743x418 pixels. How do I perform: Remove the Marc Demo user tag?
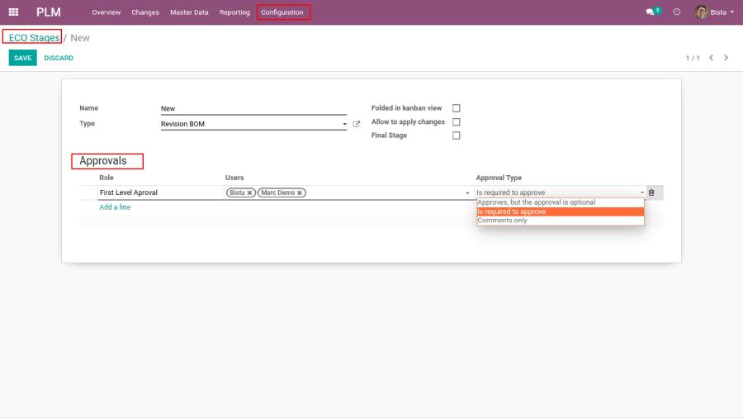[300, 192]
